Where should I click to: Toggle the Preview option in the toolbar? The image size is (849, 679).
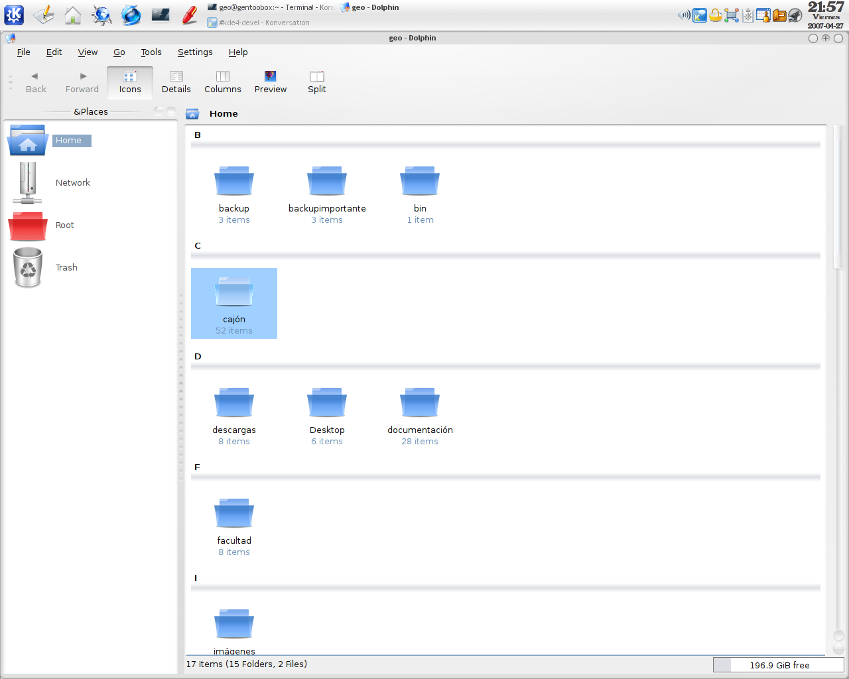(x=271, y=83)
